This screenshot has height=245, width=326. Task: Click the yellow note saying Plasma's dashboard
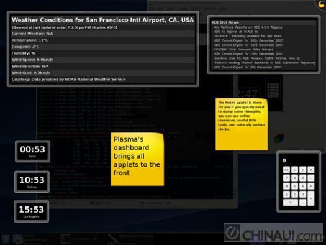click(137, 159)
